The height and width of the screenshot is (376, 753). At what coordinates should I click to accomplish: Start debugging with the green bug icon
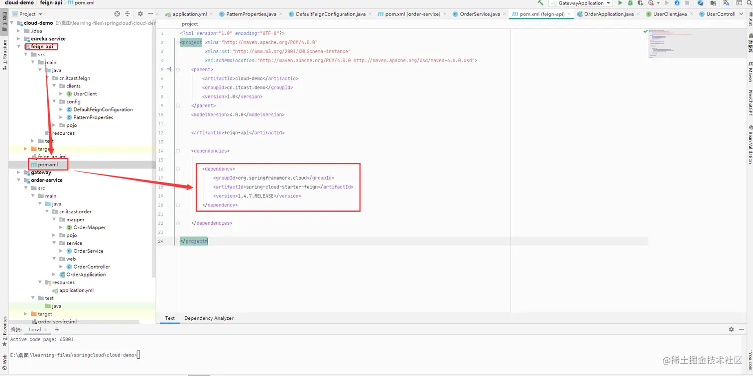tap(630, 3)
